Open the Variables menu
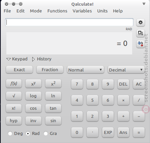 pyautogui.click(x=82, y=11)
